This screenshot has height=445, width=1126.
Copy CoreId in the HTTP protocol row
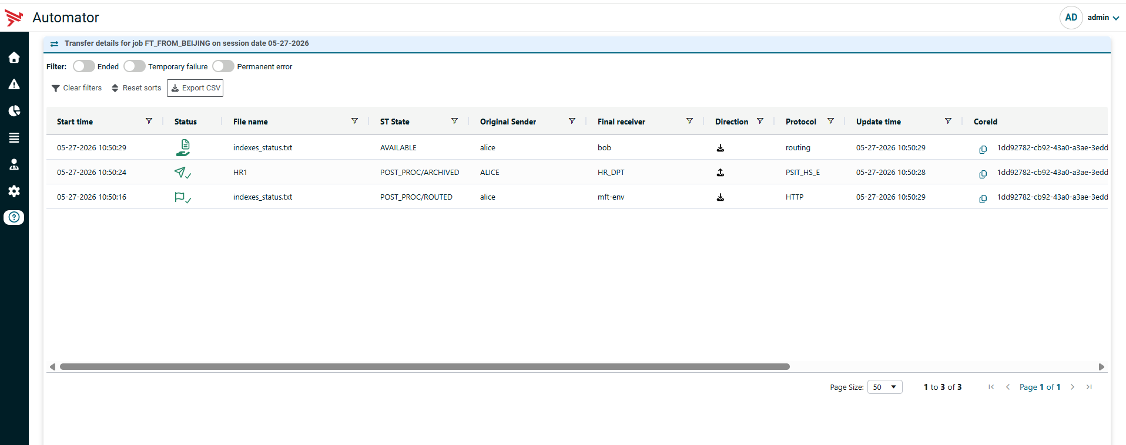(x=983, y=199)
